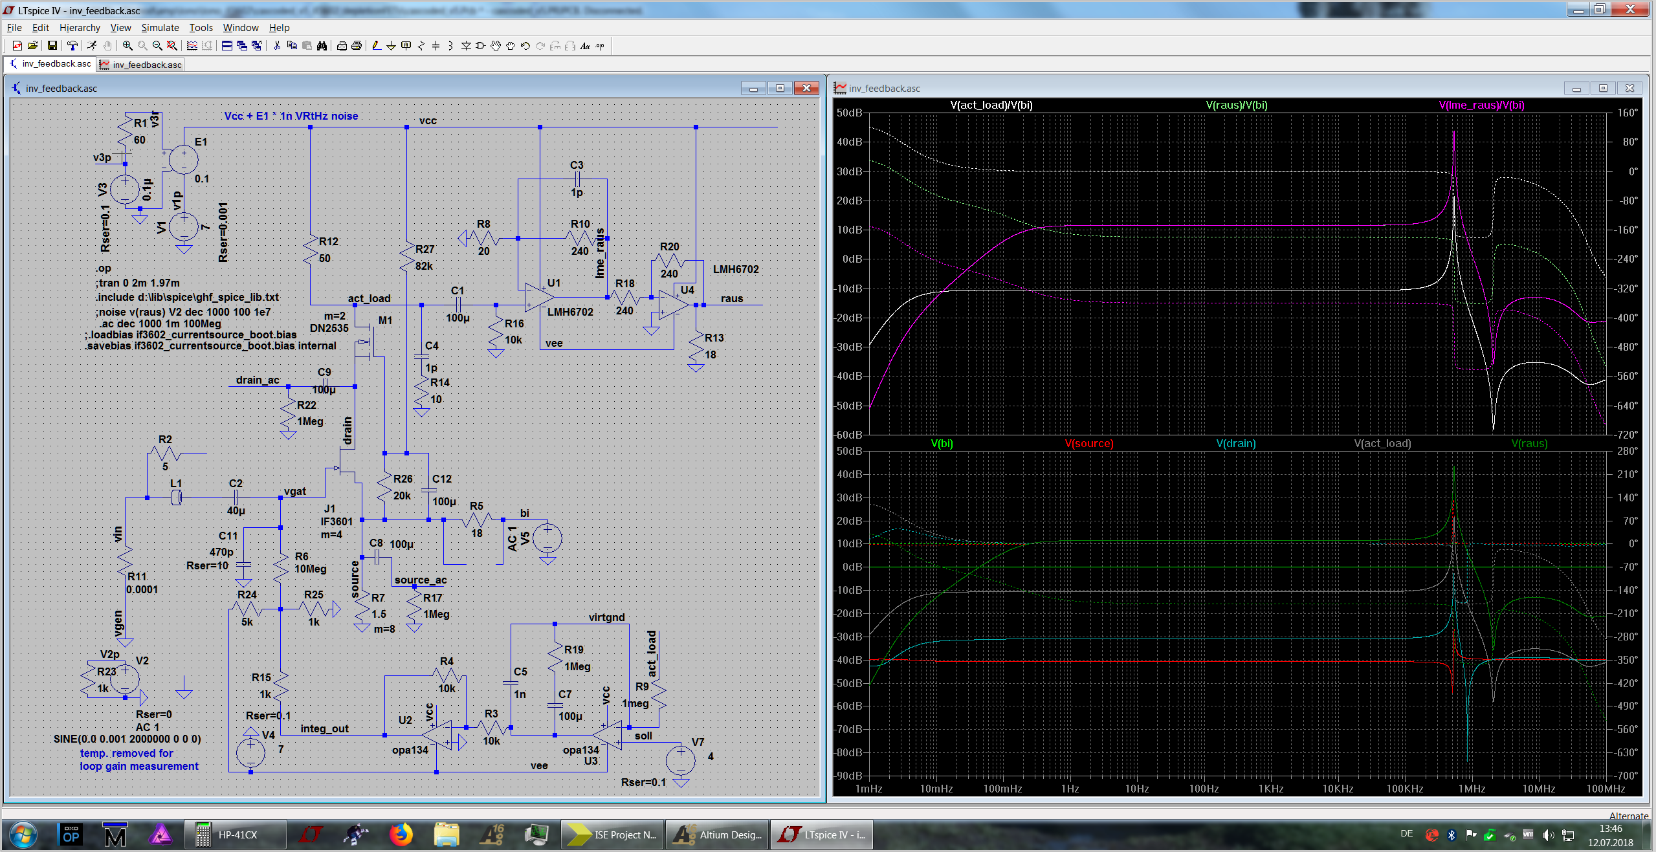Switch to ISE Project Navigator taskbar item
This screenshot has width=1656, height=852.
click(x=612, y=835)
